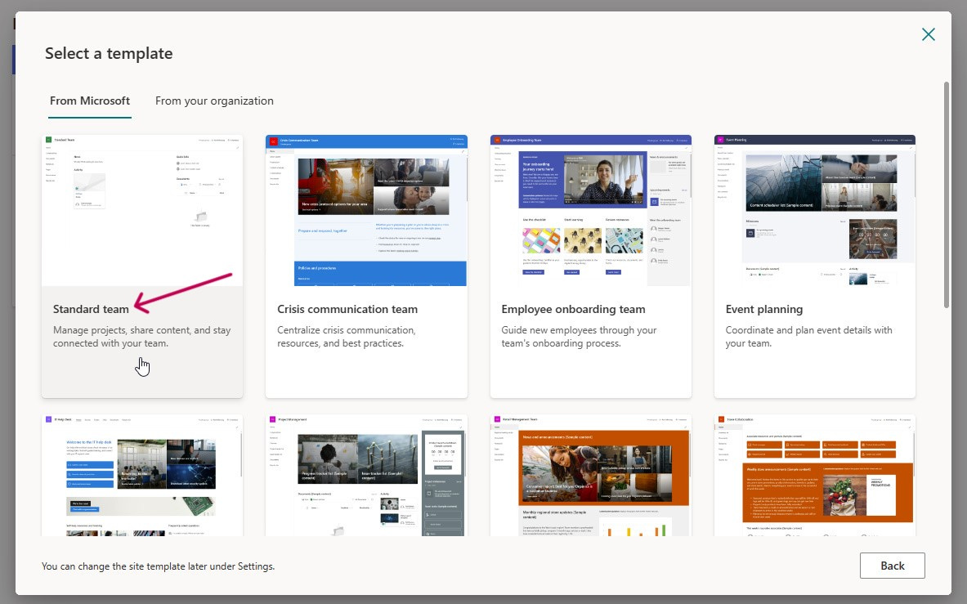Select the Employee onboarding team template preview
This screenshot has width=967, height=604.
tap(591, 210)
